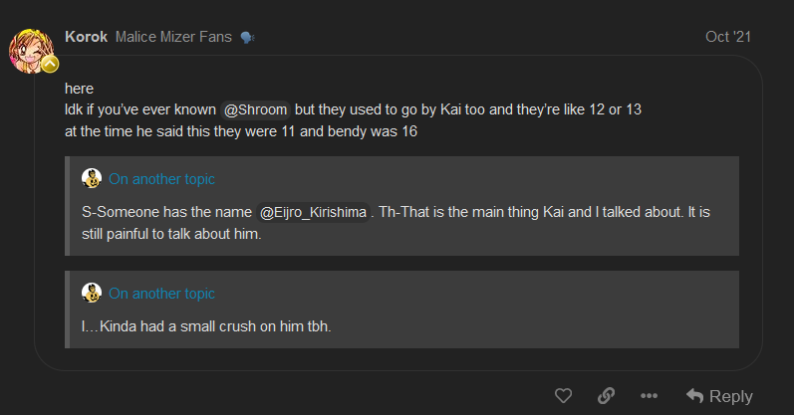Open second quote's "On another topic" link
The height and width of the screenshot is (415, 794).
161,294
